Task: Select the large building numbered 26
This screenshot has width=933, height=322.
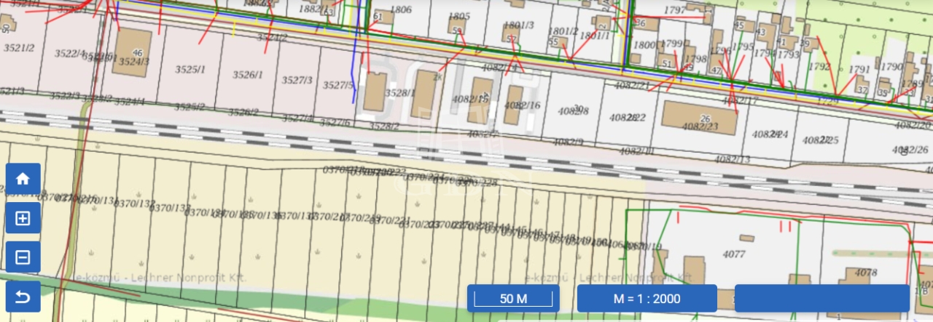Action: pyautogui.click(x=698, y=118)
